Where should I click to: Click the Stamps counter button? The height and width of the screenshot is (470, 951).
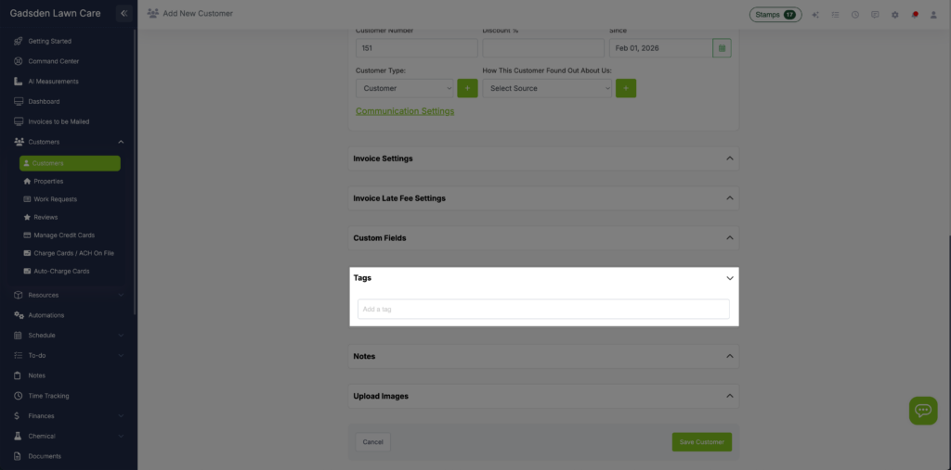pos(775,15)
